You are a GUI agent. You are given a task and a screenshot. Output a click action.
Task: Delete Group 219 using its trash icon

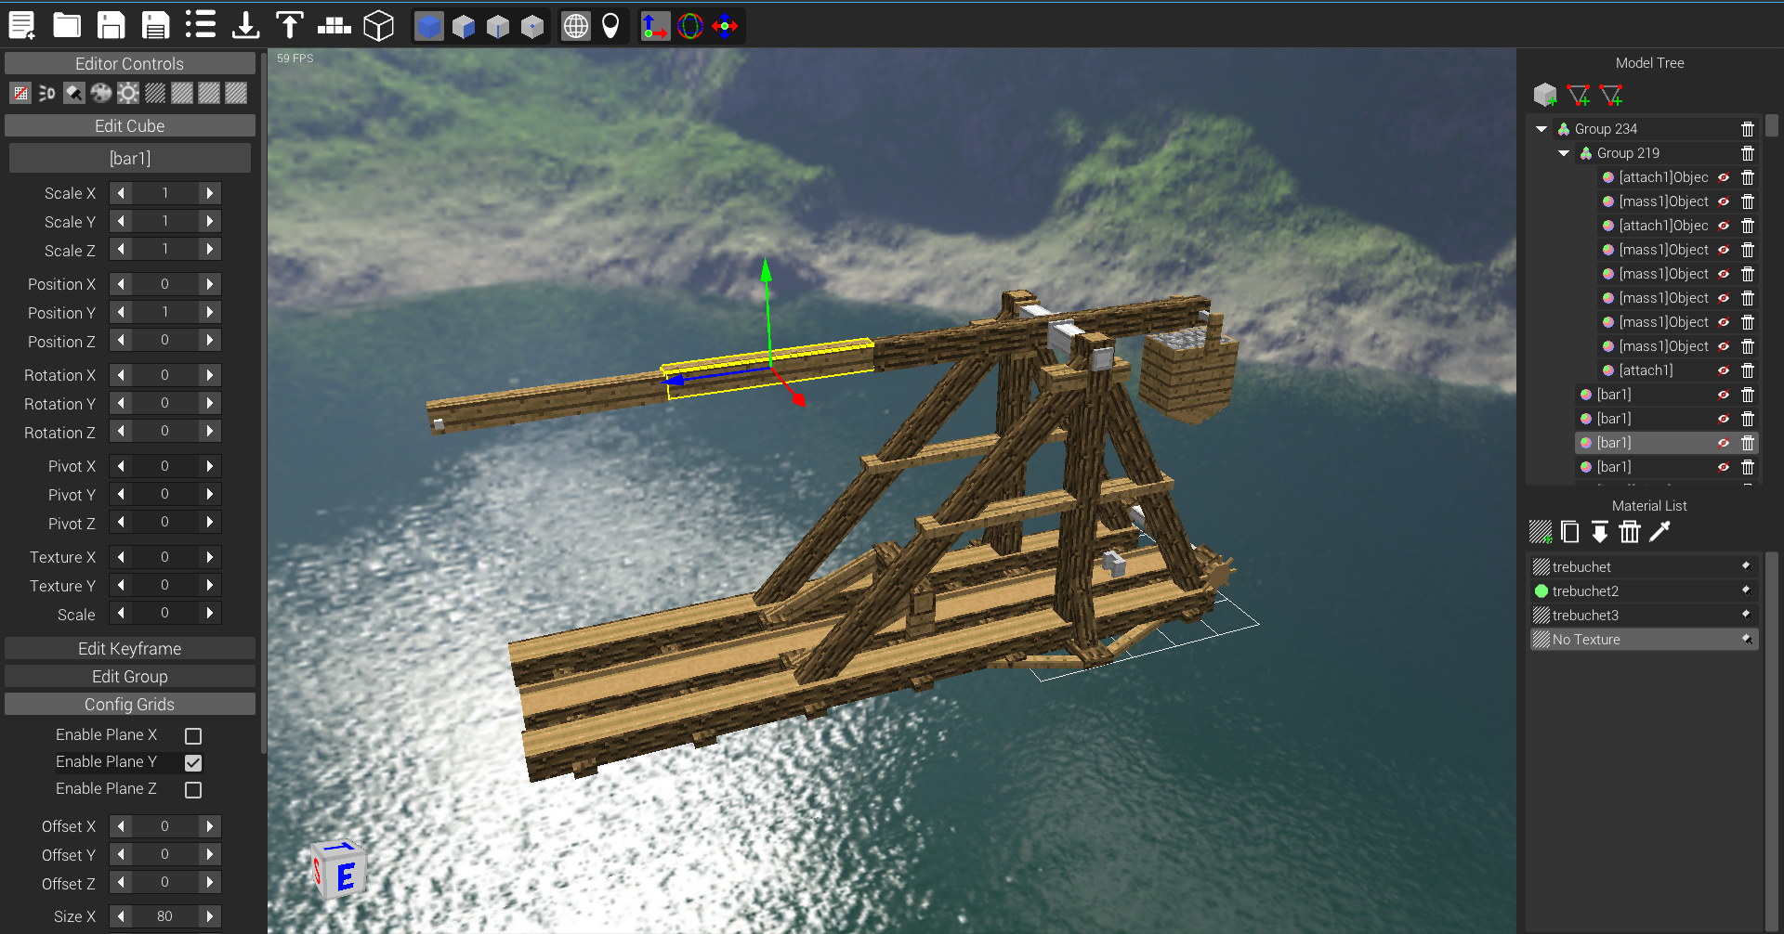[1748, 153]
